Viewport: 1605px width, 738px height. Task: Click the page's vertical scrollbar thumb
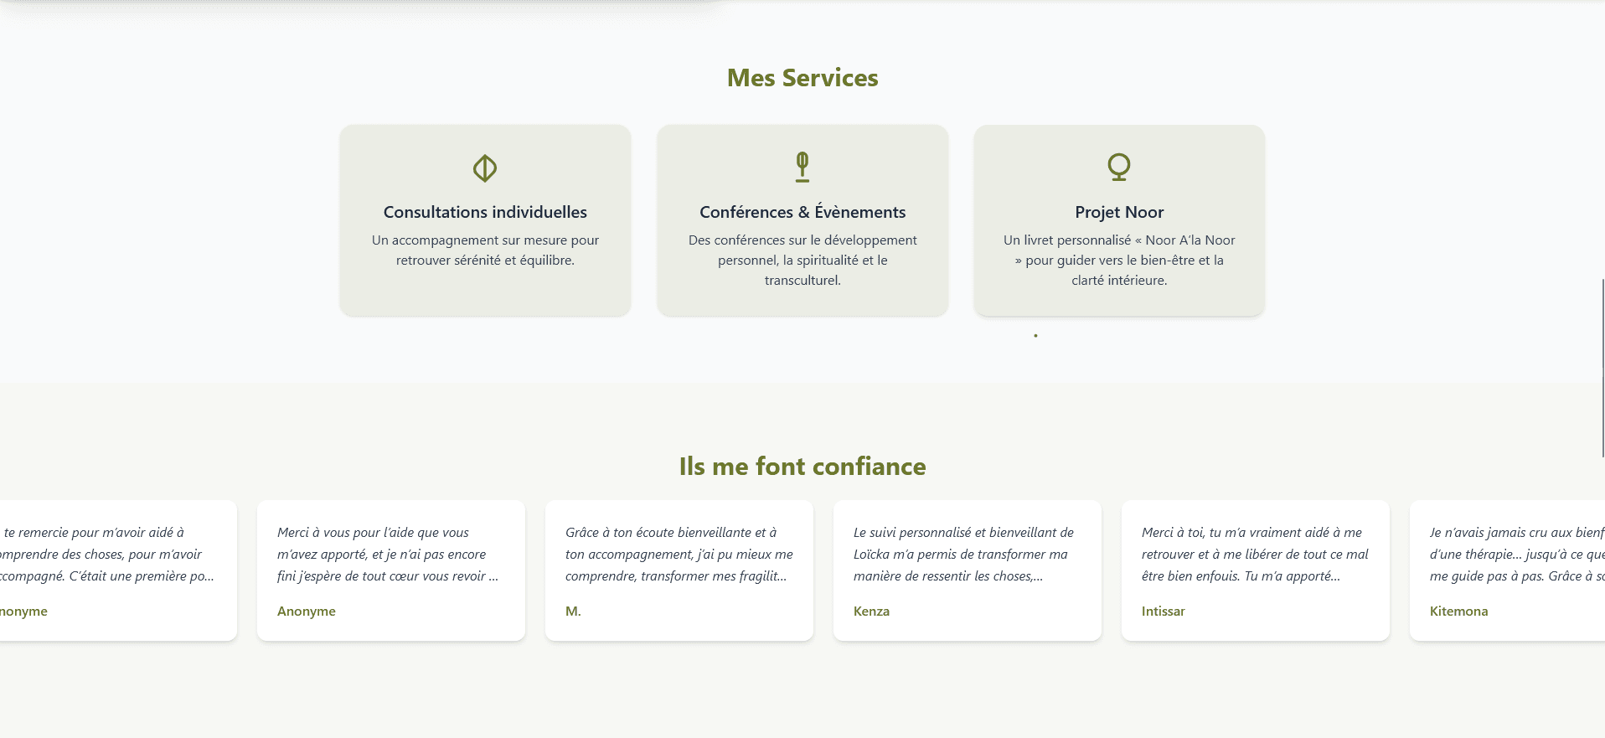[x=1602, y=369]
